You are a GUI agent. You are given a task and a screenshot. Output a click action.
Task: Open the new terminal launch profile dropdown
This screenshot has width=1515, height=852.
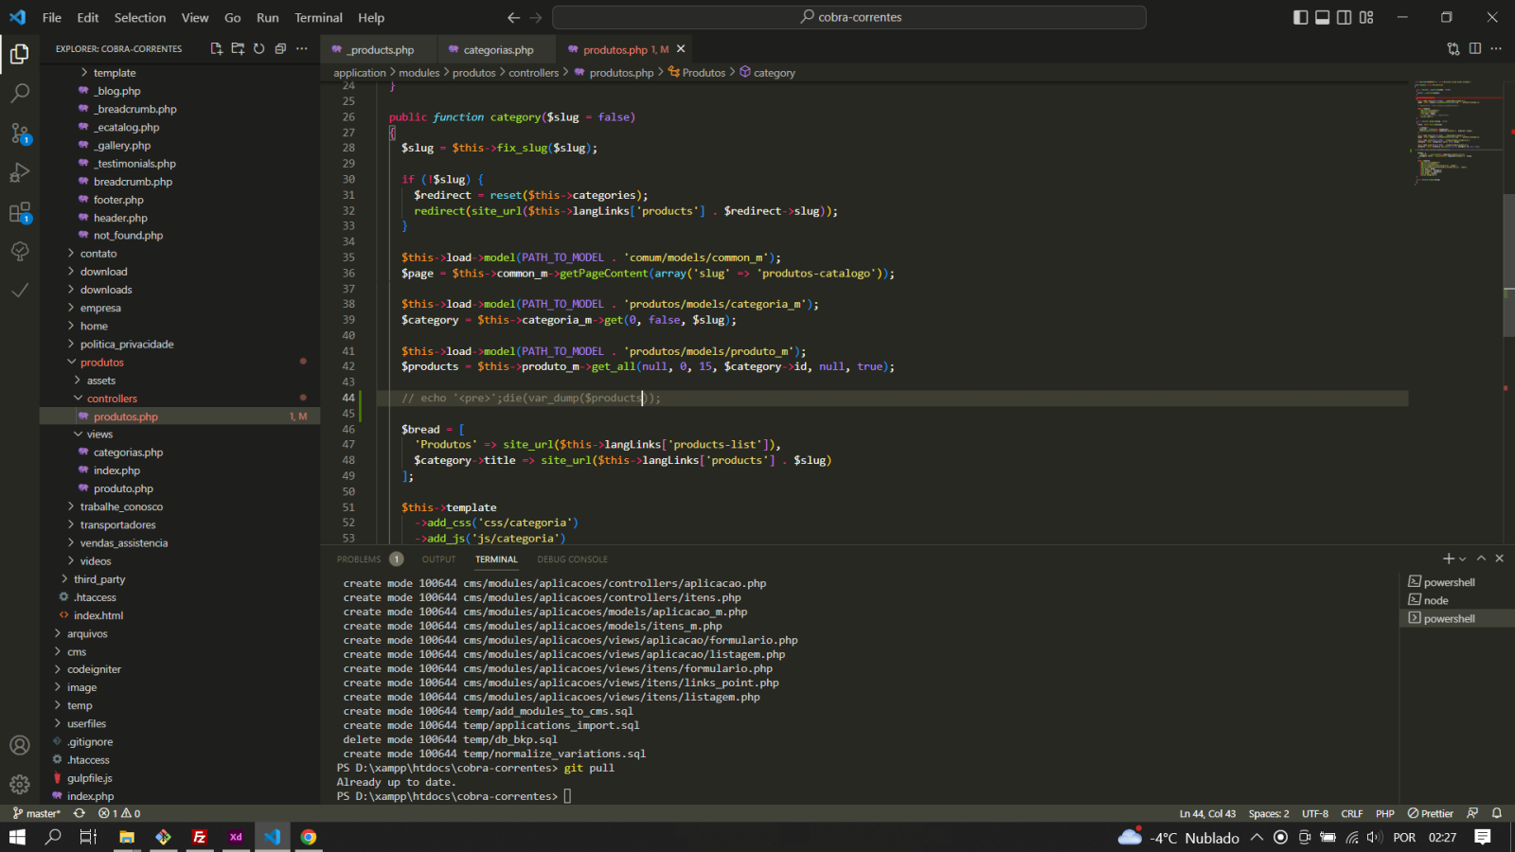click(1463, 559)
